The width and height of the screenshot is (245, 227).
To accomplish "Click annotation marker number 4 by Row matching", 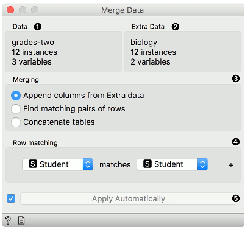I will tap(236, 142).
